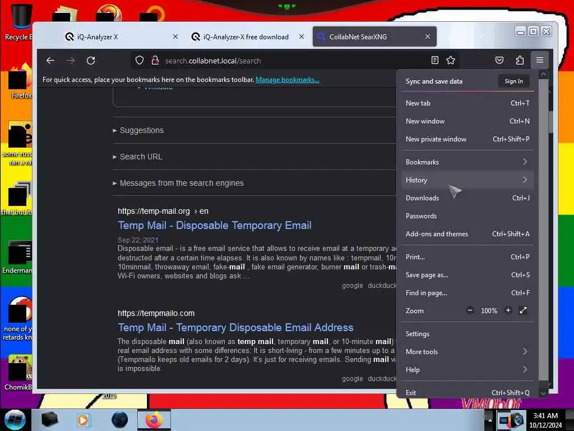This screenshot has width=574, height=431.
Task: Expand Messages from the search engines
Action: coord(178,184)
